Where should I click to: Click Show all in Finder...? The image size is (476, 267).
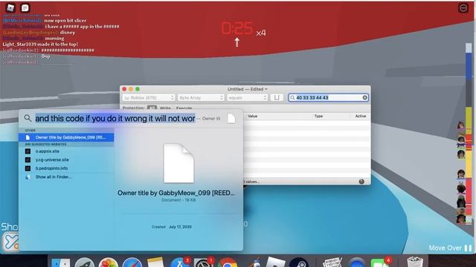[x=66, y=177]
